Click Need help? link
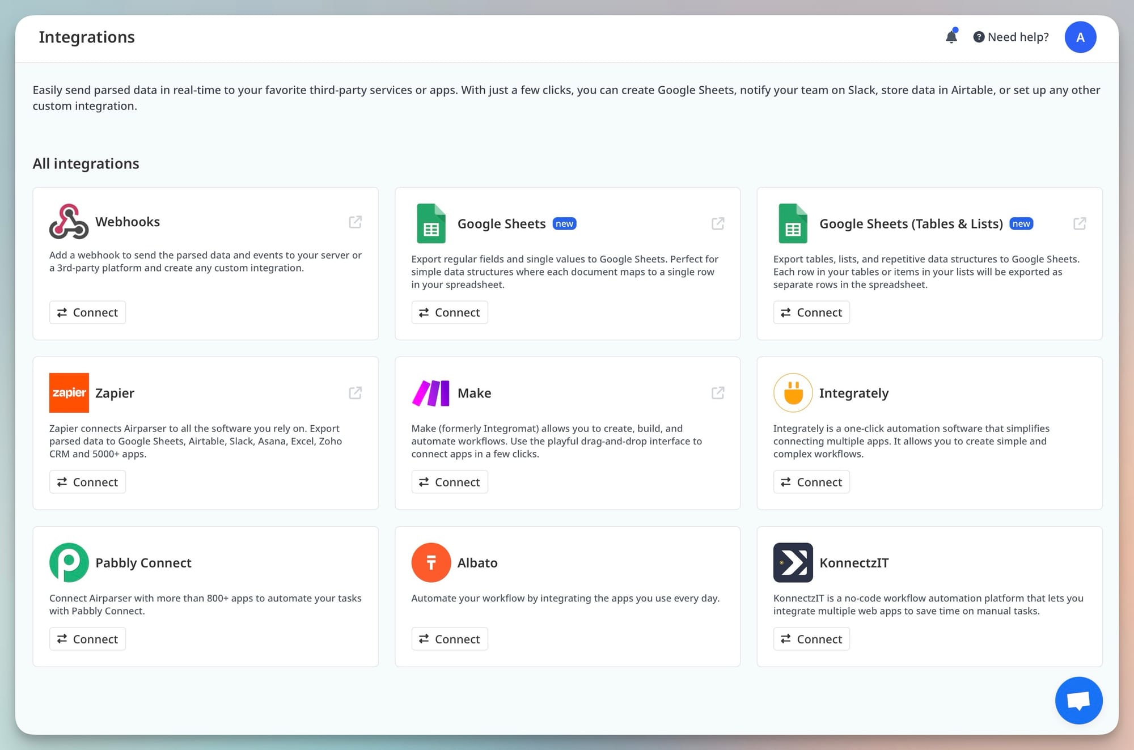Viewport: 1134px width, 750px height. [x=1011, y=37]
